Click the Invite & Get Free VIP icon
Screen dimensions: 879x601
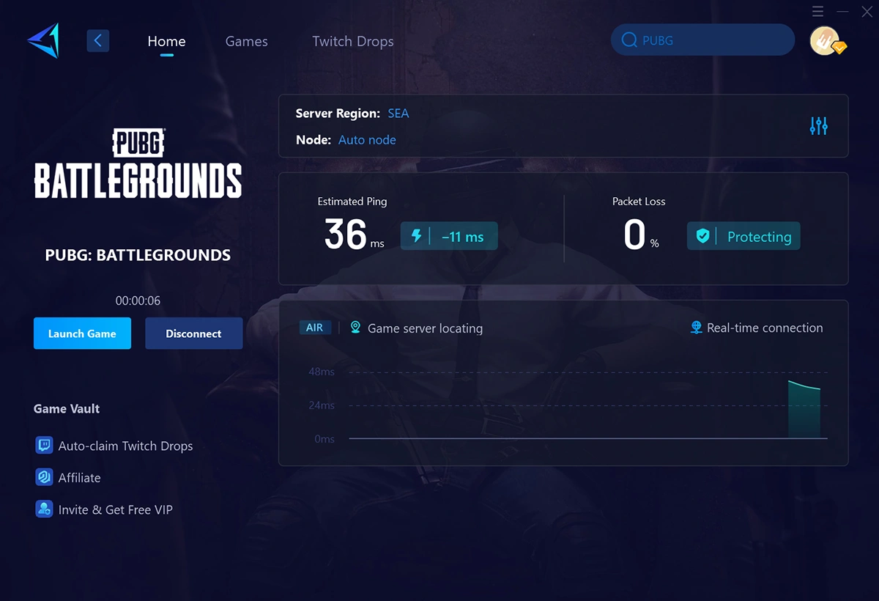44,509
